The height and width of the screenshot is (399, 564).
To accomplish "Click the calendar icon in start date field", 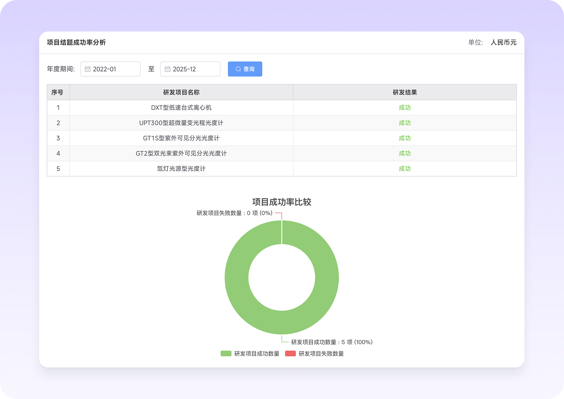I will [88, 69].
